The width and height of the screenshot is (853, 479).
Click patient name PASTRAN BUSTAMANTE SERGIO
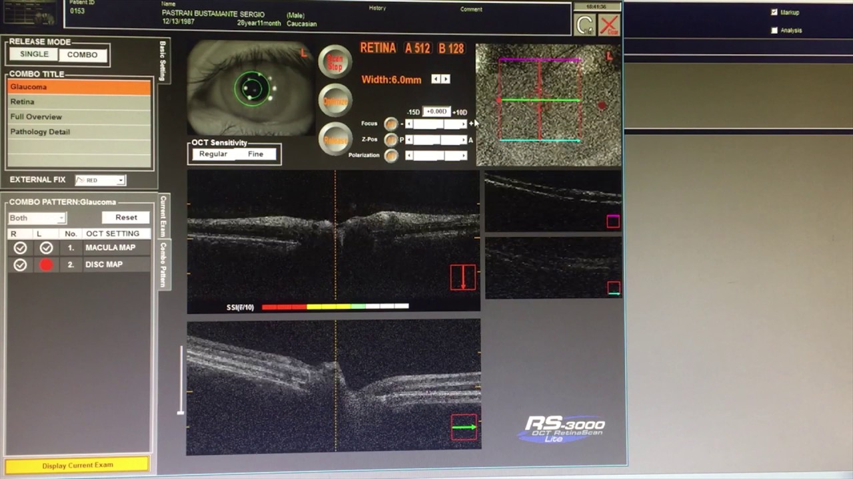click(213, 14)
